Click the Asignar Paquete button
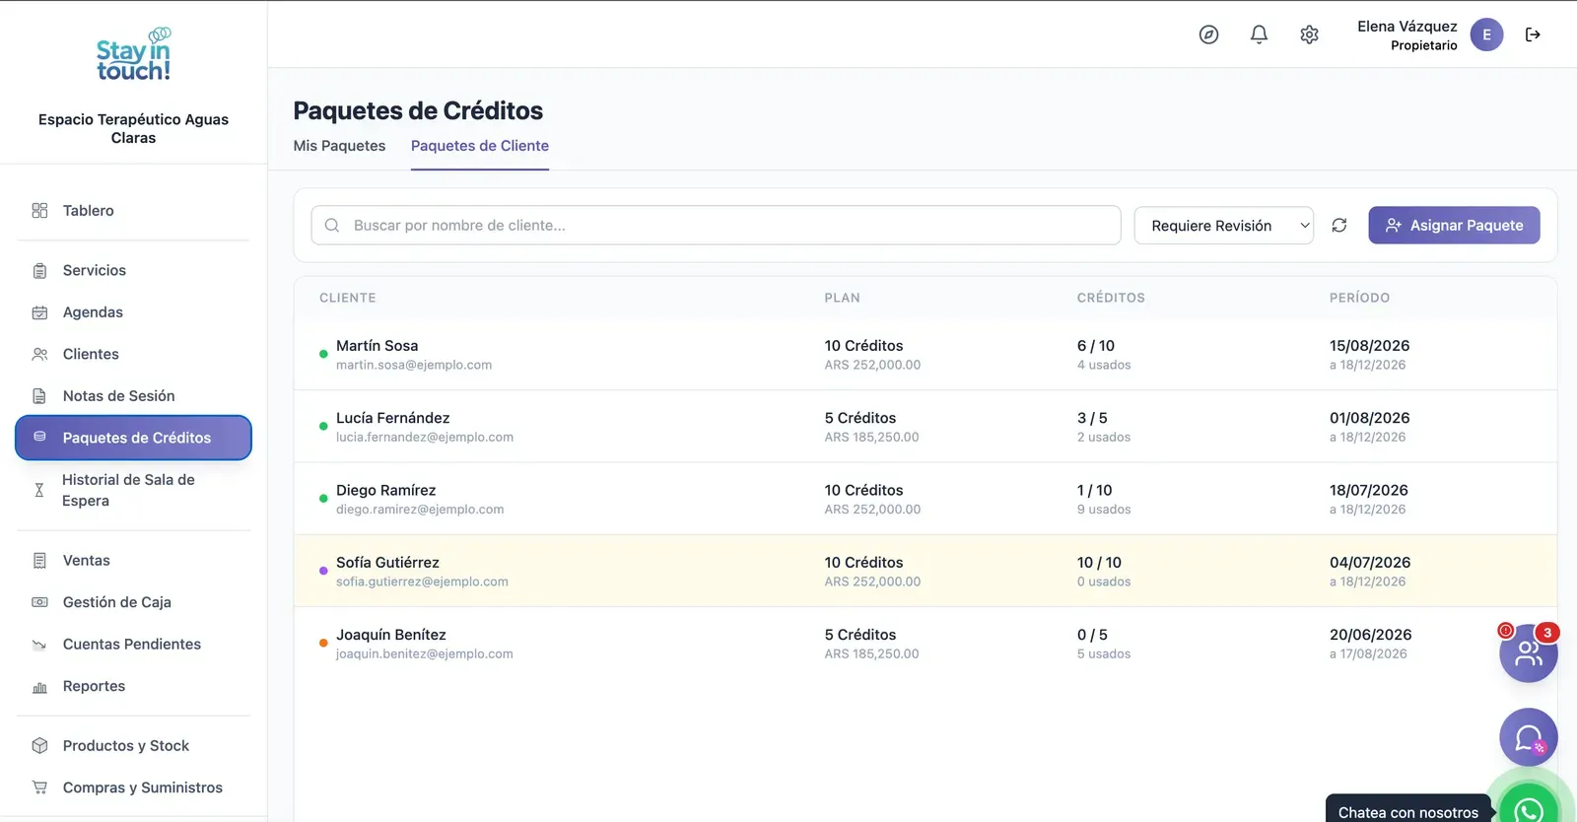 (x=1454, y=226)
